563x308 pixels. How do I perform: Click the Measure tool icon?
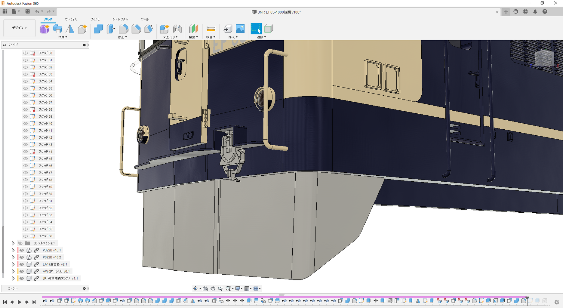(211, 29)
